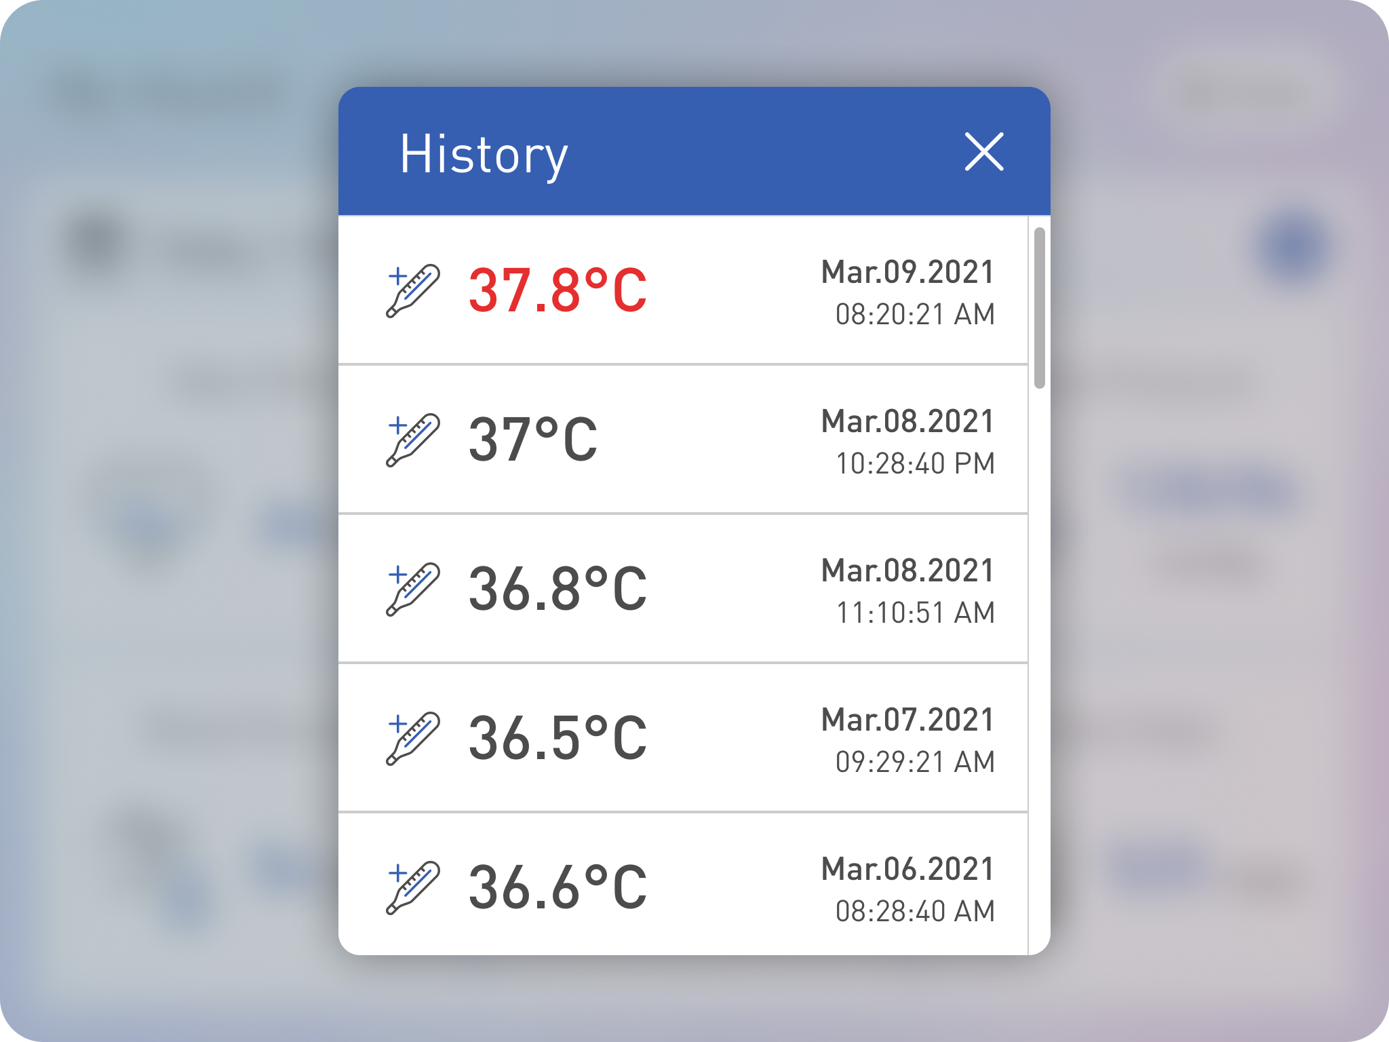This screenshot has height=1042, width=1389.
Task: Click the Mar.06.2021 date label
Action: coord(907,869)
